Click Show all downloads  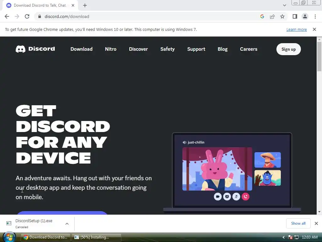[x=298, y=223]
